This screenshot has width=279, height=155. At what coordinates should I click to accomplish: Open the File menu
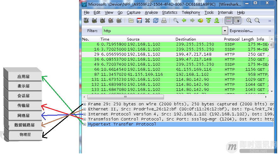point(87,13)
